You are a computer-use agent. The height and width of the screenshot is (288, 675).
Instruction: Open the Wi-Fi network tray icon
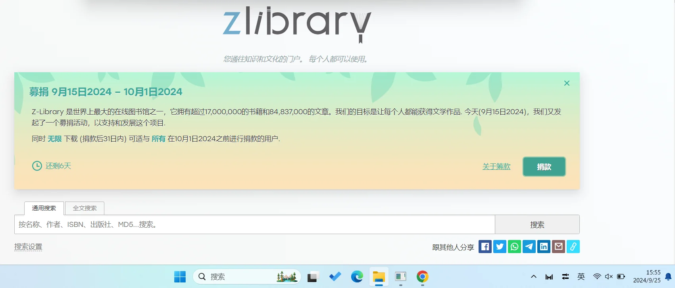597,276
